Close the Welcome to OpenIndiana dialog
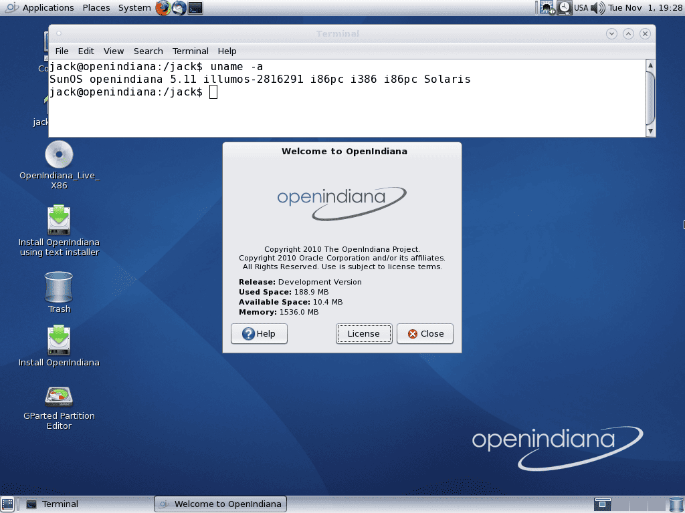Viewport: 685px width, 513px height. point(425,334)
